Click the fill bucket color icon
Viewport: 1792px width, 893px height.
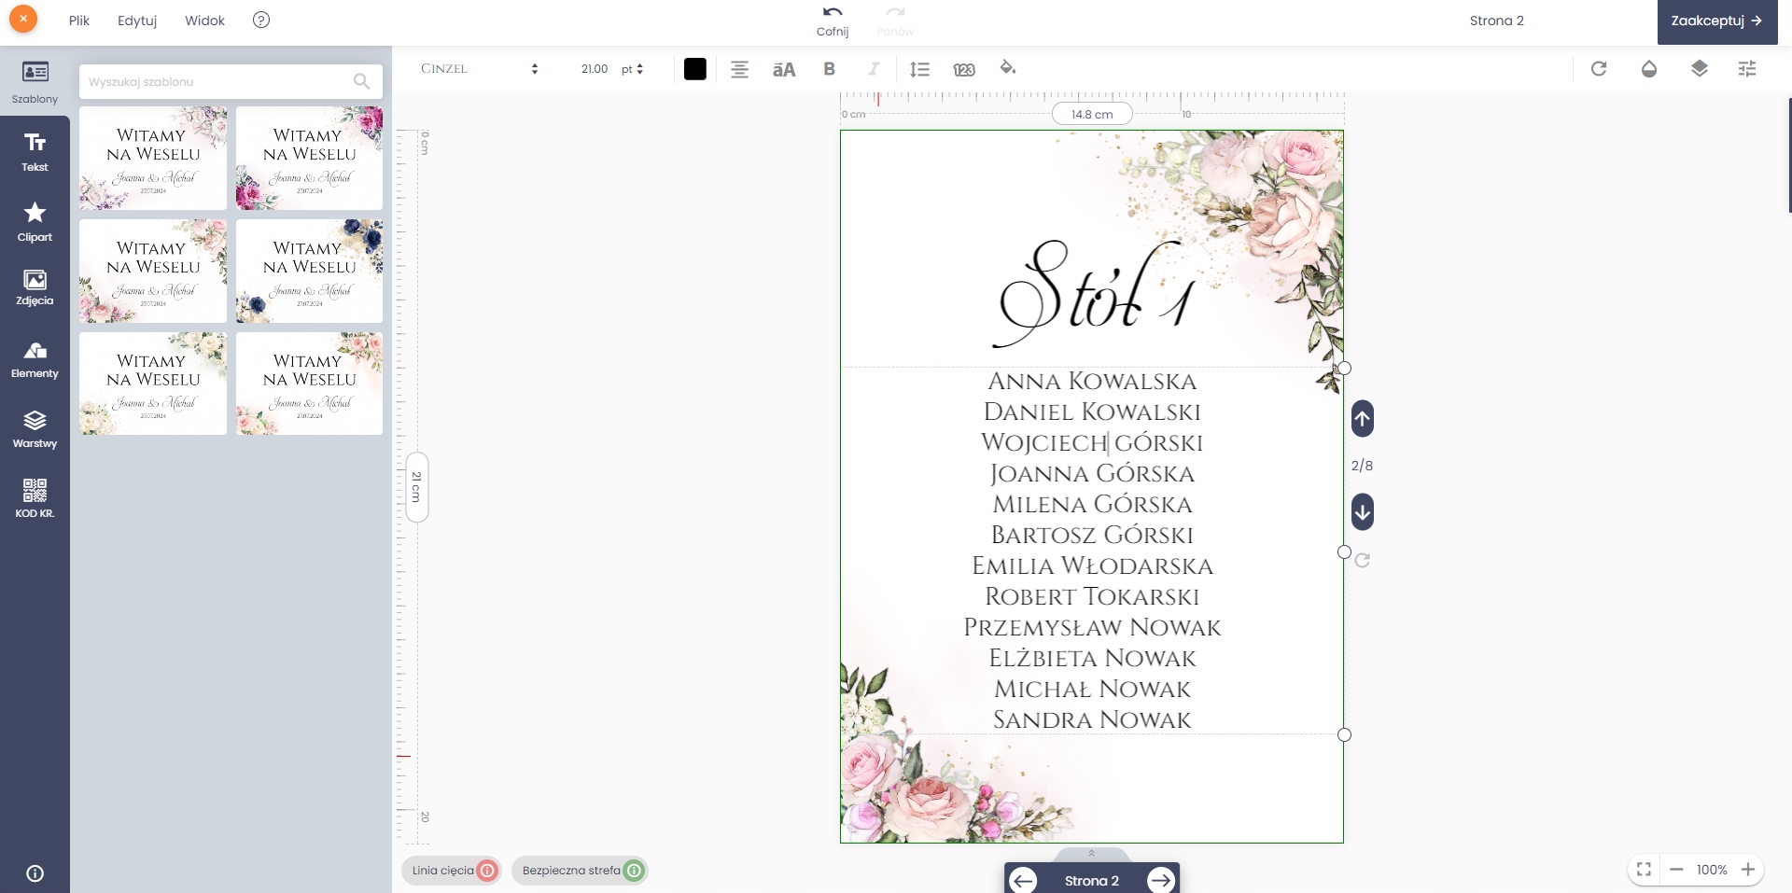click(x=1007, y=68)
